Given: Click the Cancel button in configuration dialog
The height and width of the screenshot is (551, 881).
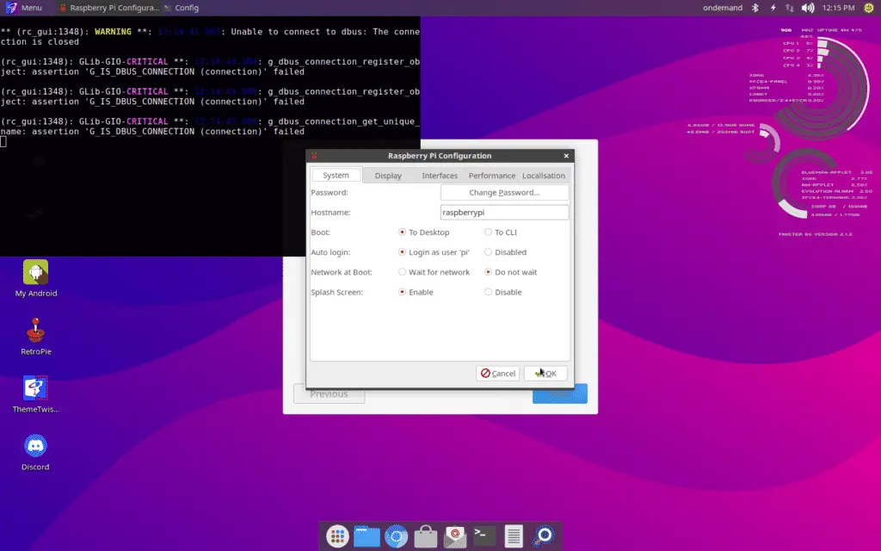Looking at the screenshot, I should tap(498, 374).
